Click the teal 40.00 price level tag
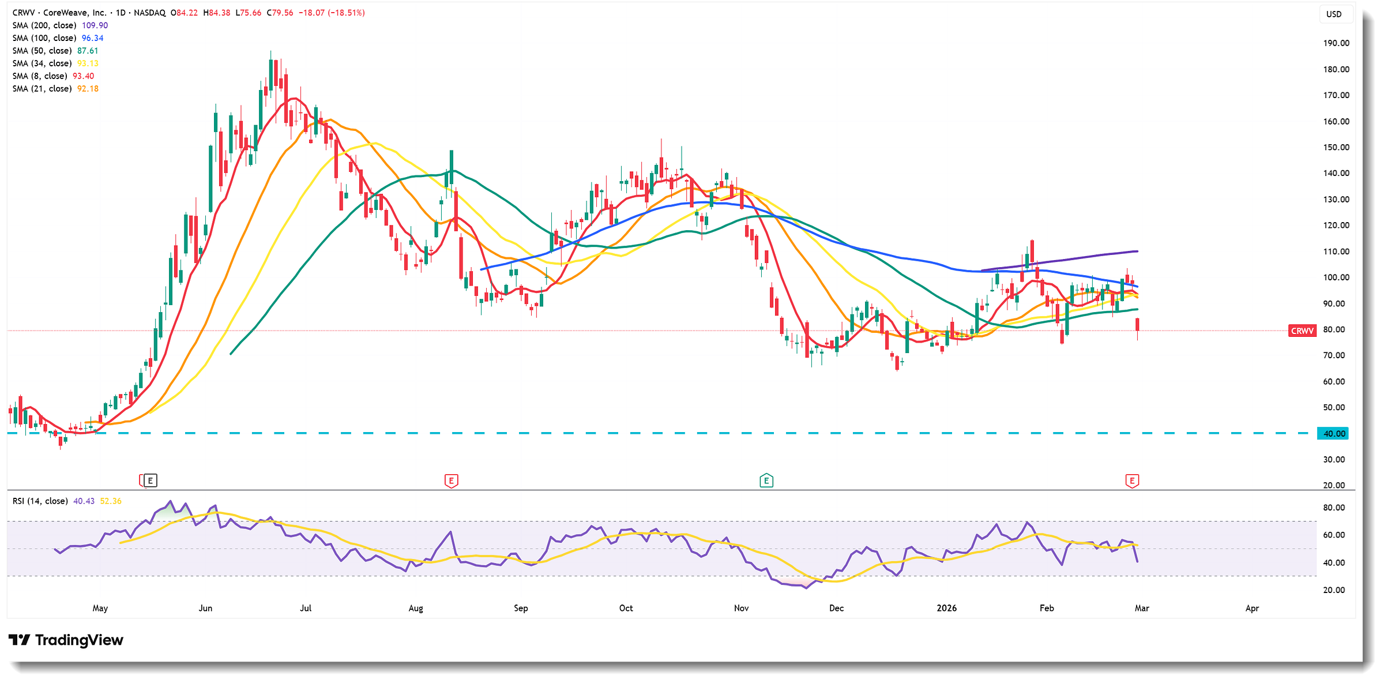1384x683 pixels. [x=1333, y=433]
